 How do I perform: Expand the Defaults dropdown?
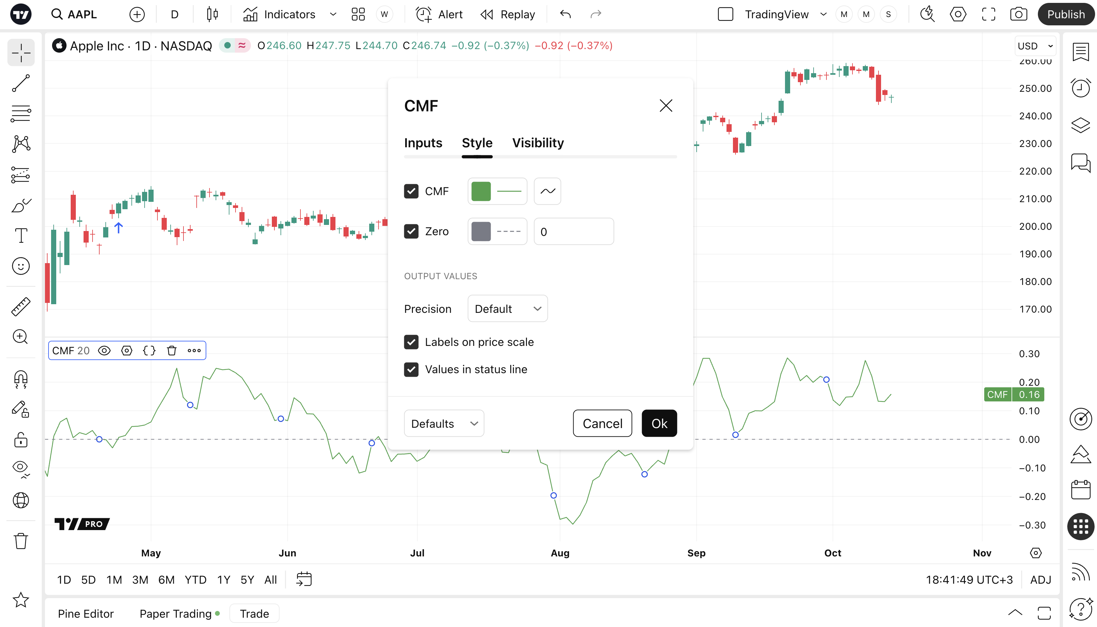444,424
